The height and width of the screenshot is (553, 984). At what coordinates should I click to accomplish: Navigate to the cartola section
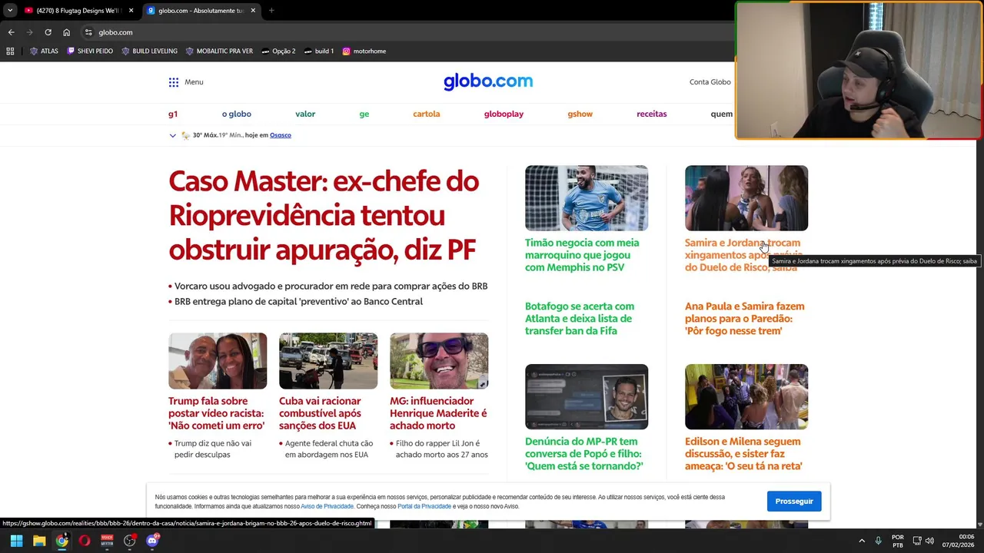(427, 114)
